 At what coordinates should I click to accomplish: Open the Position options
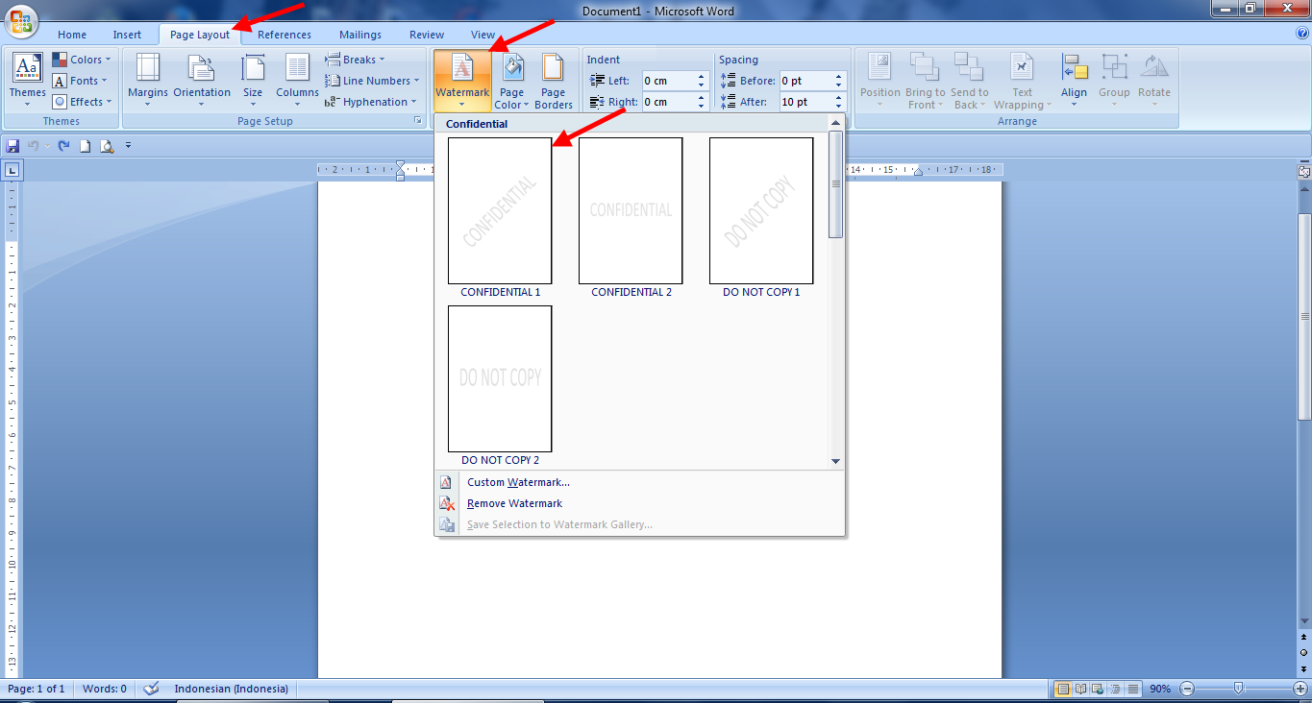tap(880, 81)
